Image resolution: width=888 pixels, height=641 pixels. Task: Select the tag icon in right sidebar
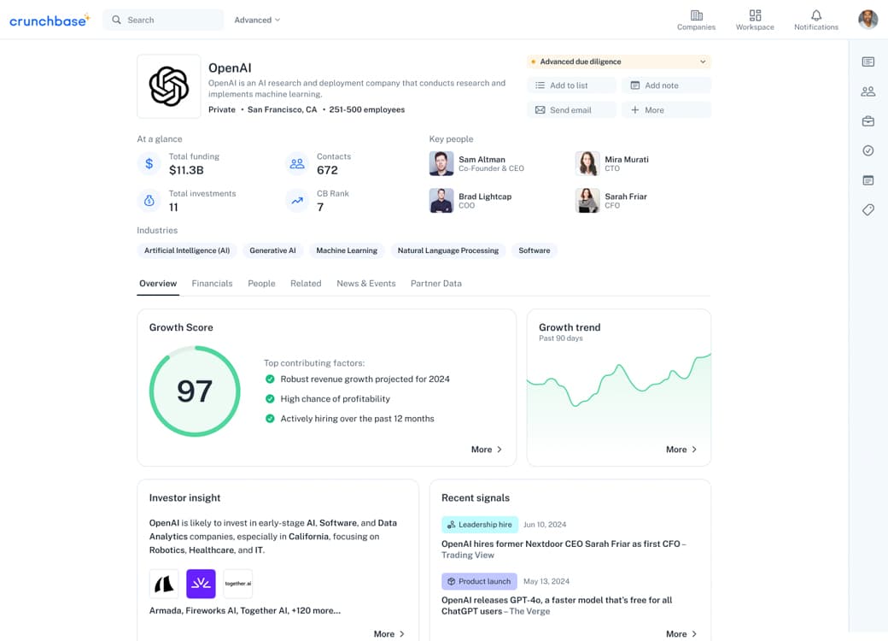(868, 209)
